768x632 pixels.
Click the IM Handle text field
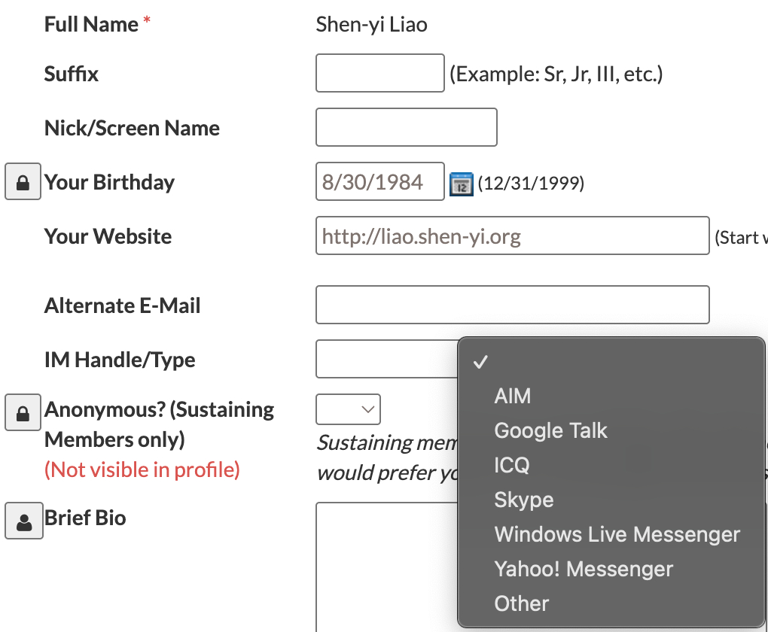pyautogui.click(x=386, y=359)
